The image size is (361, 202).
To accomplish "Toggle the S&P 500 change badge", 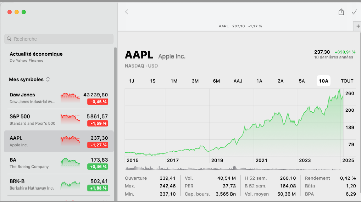I will click(98, 123).
